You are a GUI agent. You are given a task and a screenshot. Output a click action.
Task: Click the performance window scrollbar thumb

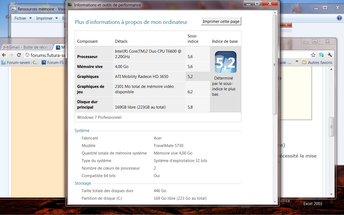(275, 64)
